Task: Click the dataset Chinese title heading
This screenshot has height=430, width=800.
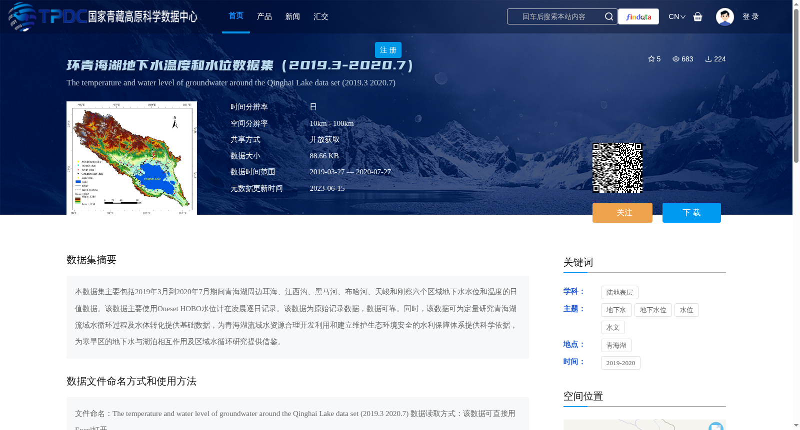Action: (240, 65)
